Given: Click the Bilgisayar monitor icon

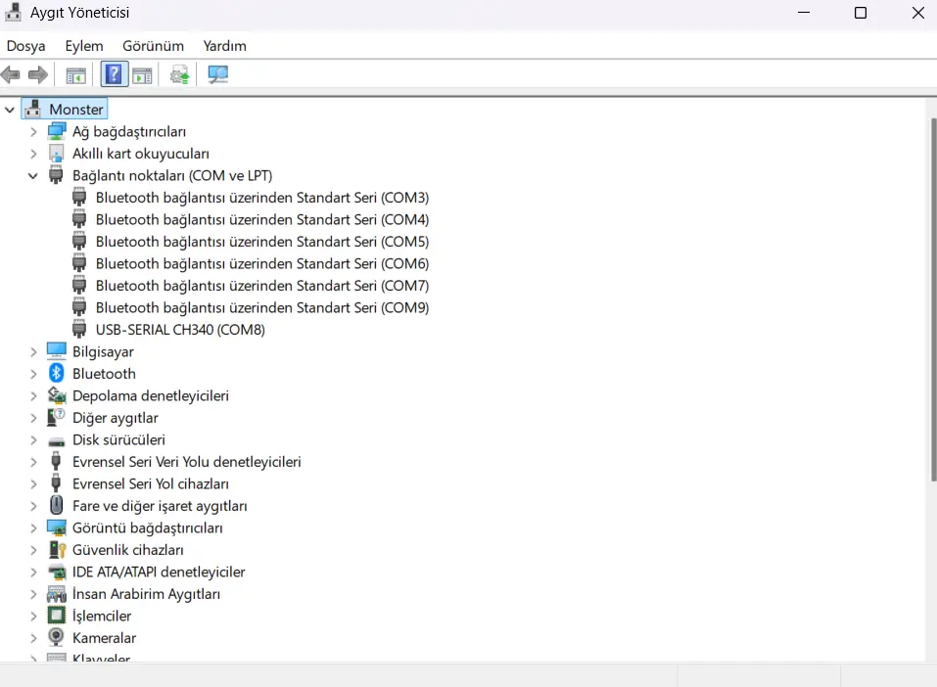Looking at the screenshot, I should click(56, 351).
